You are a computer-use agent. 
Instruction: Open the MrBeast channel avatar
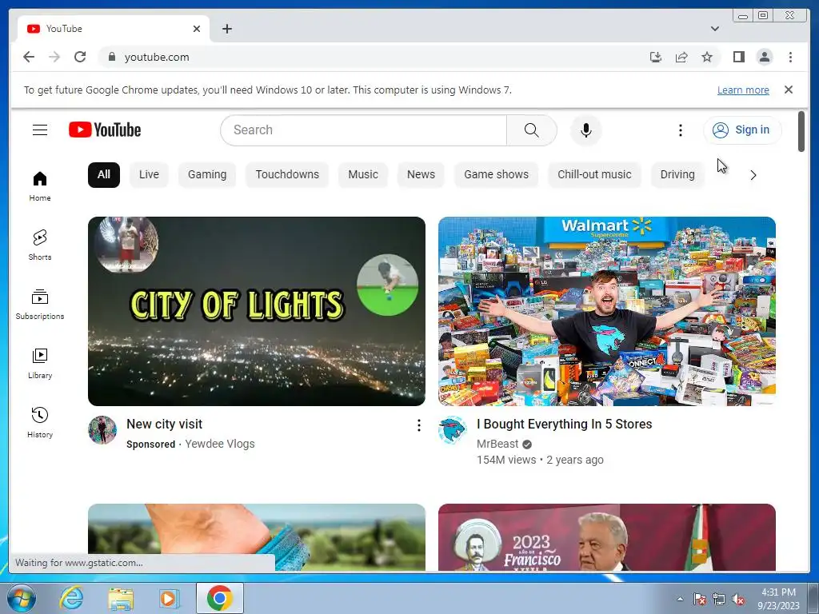(x=453, y=430)
